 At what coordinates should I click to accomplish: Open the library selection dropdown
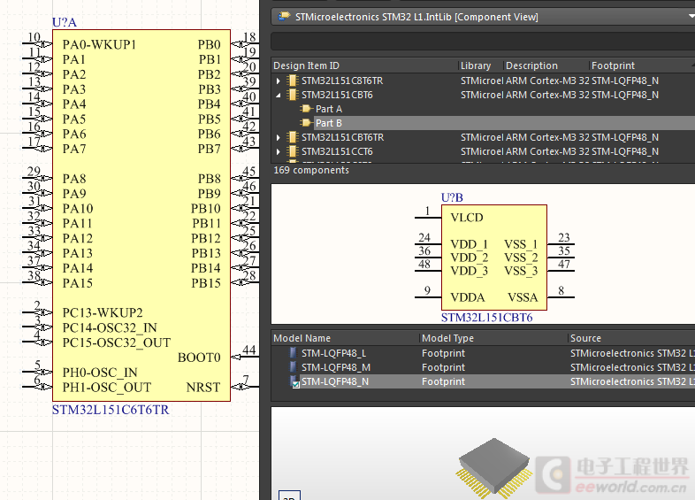point(691,17)
